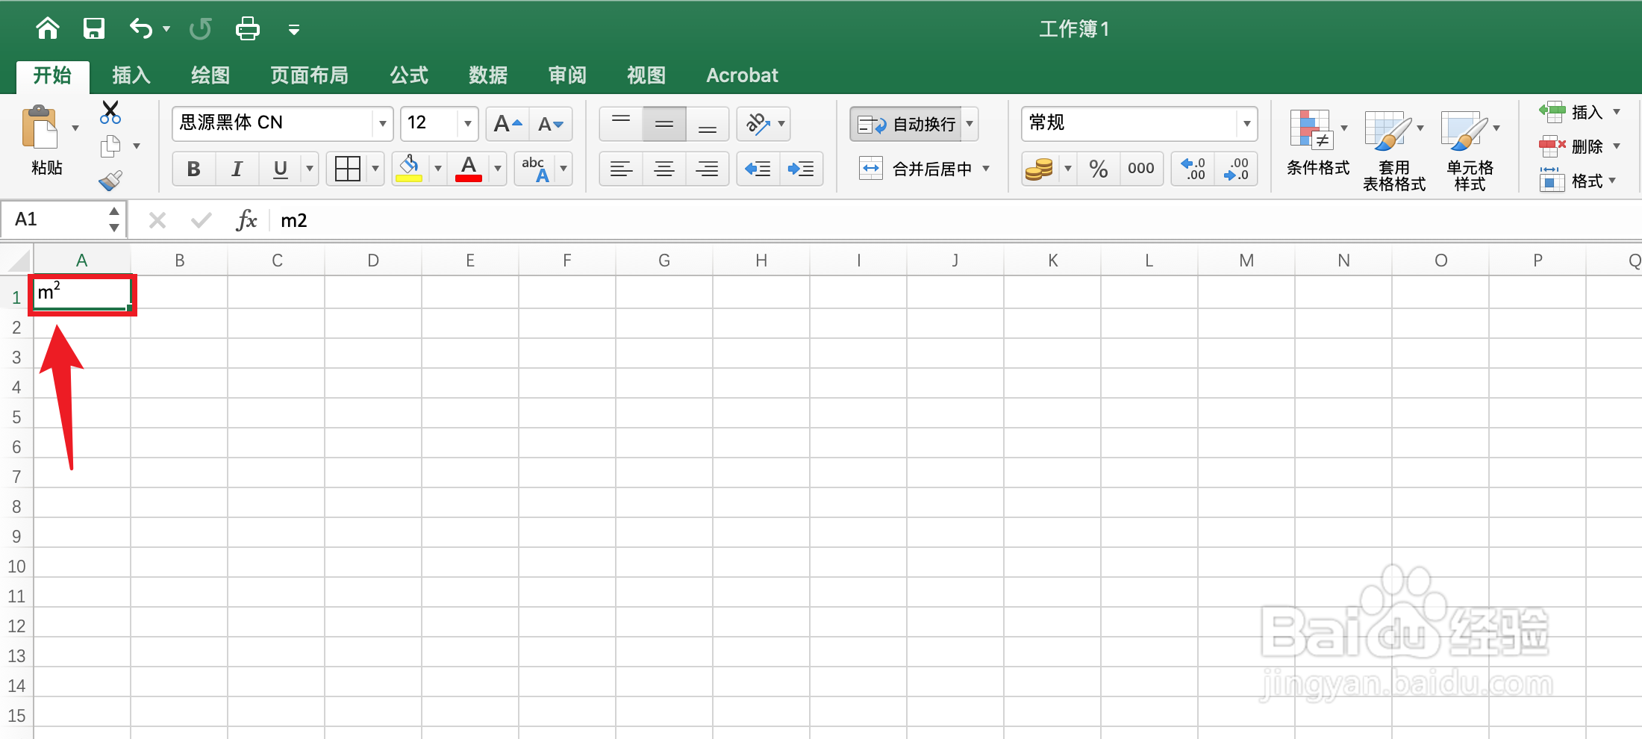The image size is (1642, 739).
Task: Apply the yellow fill color
Action: (409, 169)
